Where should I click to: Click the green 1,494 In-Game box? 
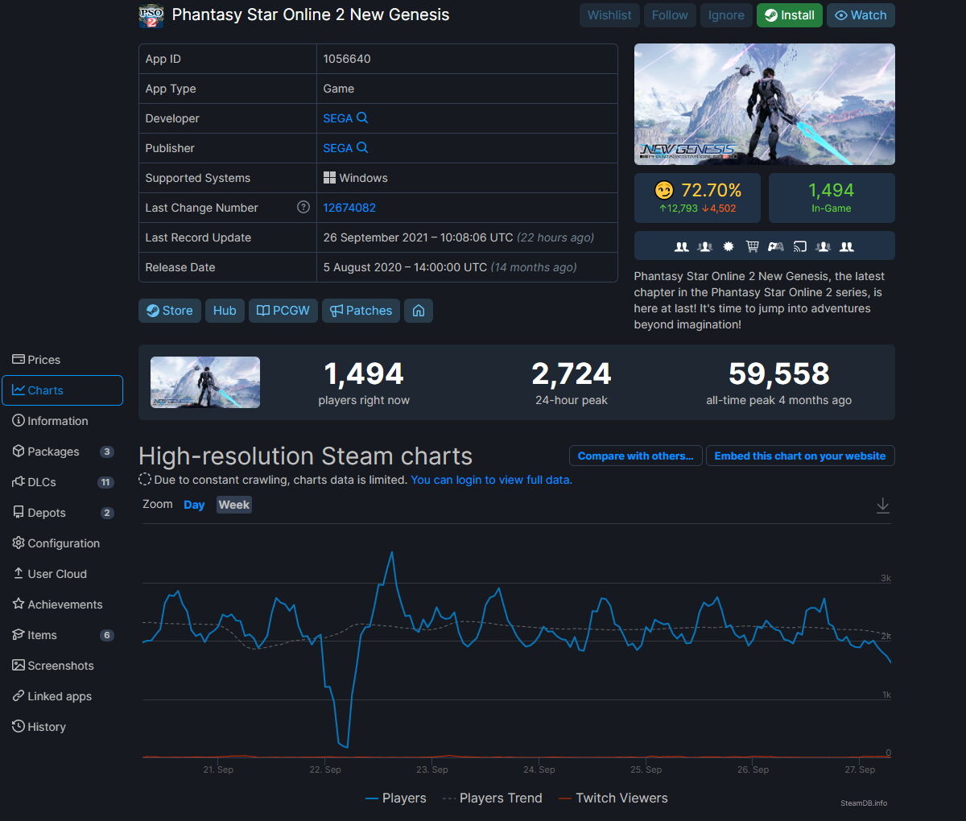[832, 198]
